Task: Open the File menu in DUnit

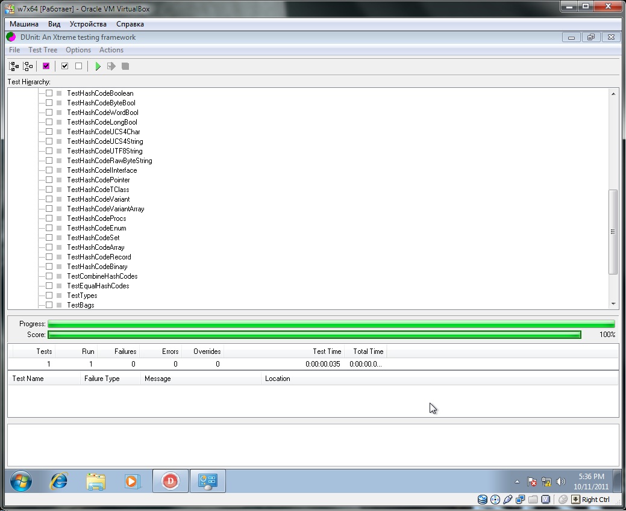Action: (x=14, y=50)
